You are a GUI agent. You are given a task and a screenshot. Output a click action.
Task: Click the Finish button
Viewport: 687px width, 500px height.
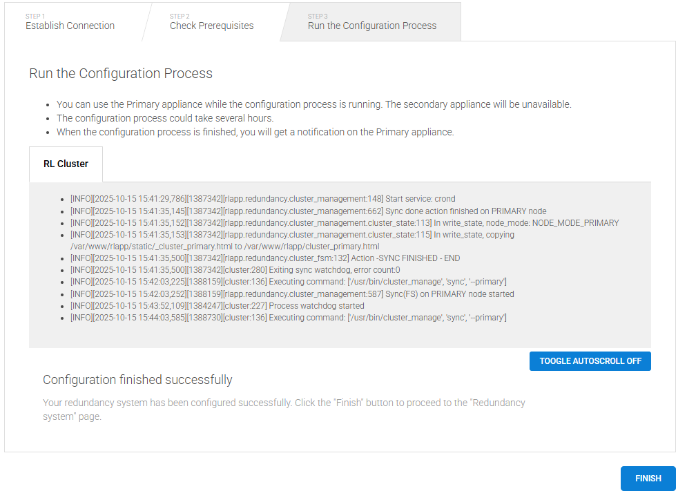(x=648, y=479)
